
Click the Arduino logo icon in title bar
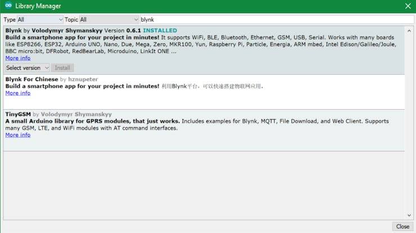click(x=8, y=6)
